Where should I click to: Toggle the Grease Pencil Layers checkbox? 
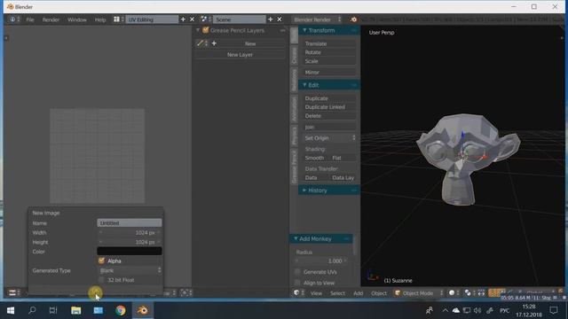point(205,30)
